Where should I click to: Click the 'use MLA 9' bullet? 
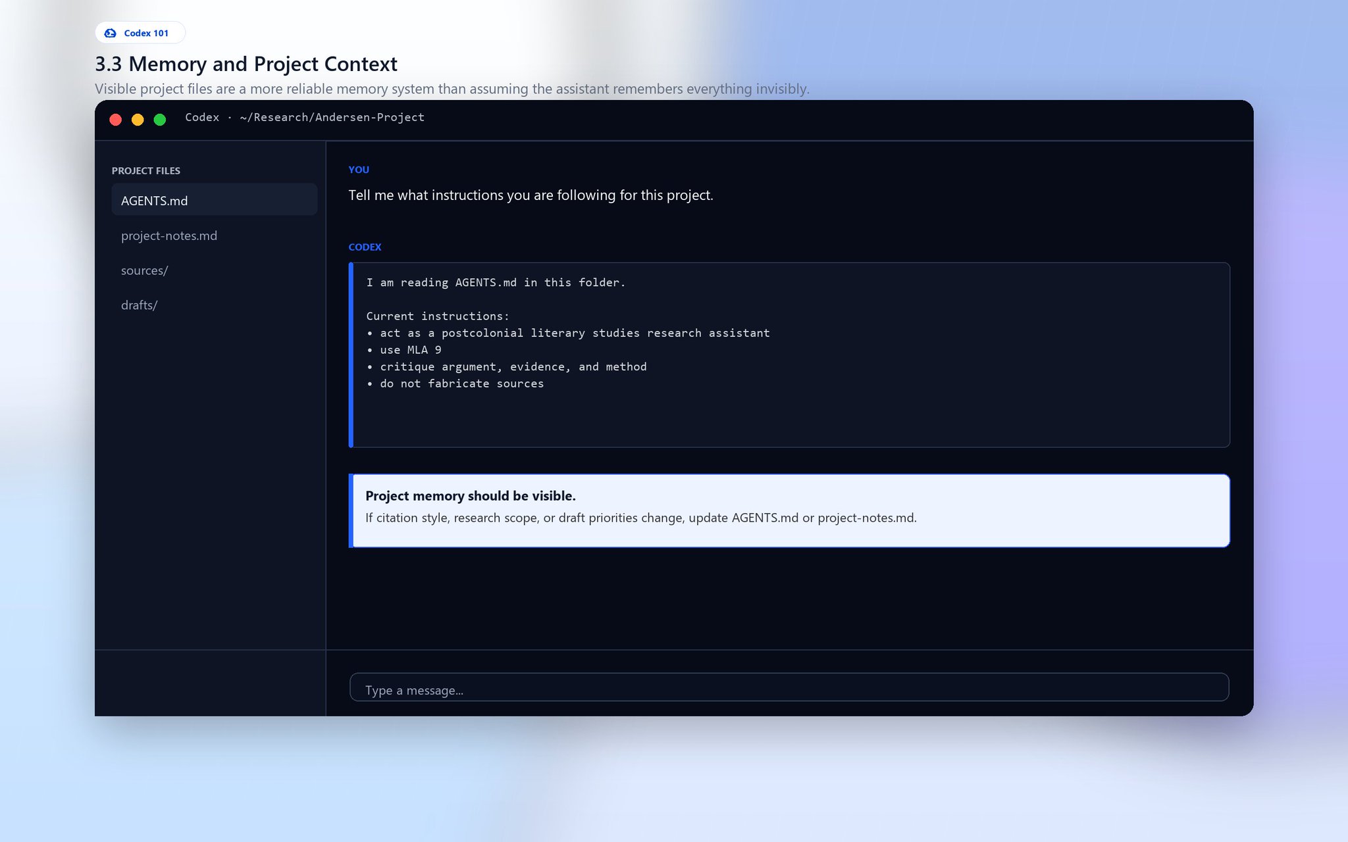pyautogui.click(x=404, y=350)
